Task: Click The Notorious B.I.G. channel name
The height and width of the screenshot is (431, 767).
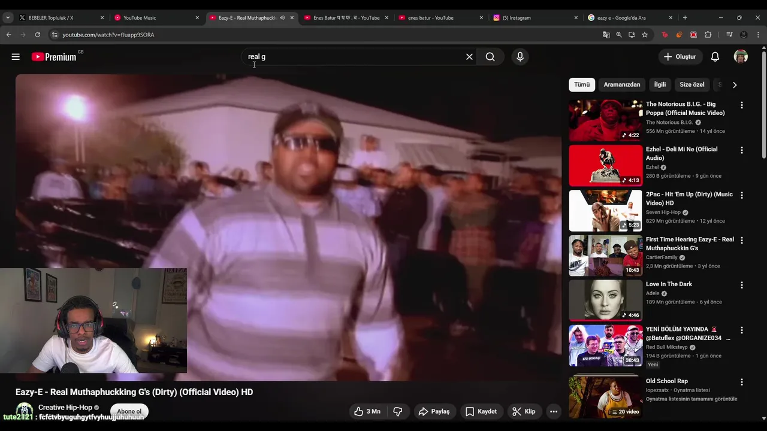Action: pos(669,122)
